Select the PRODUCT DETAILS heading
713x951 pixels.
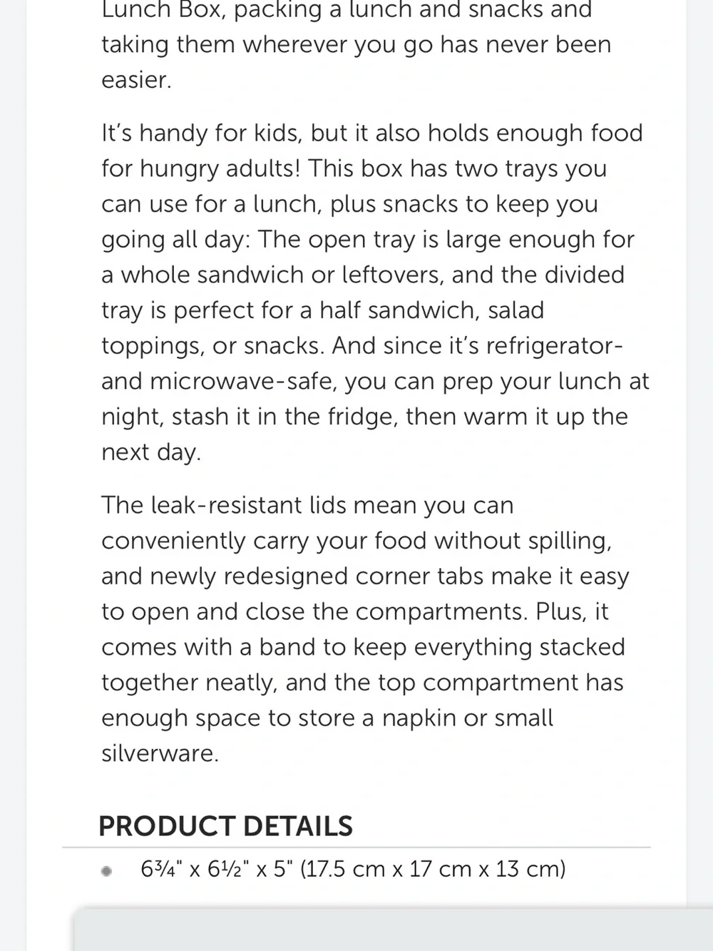(225, 826)
